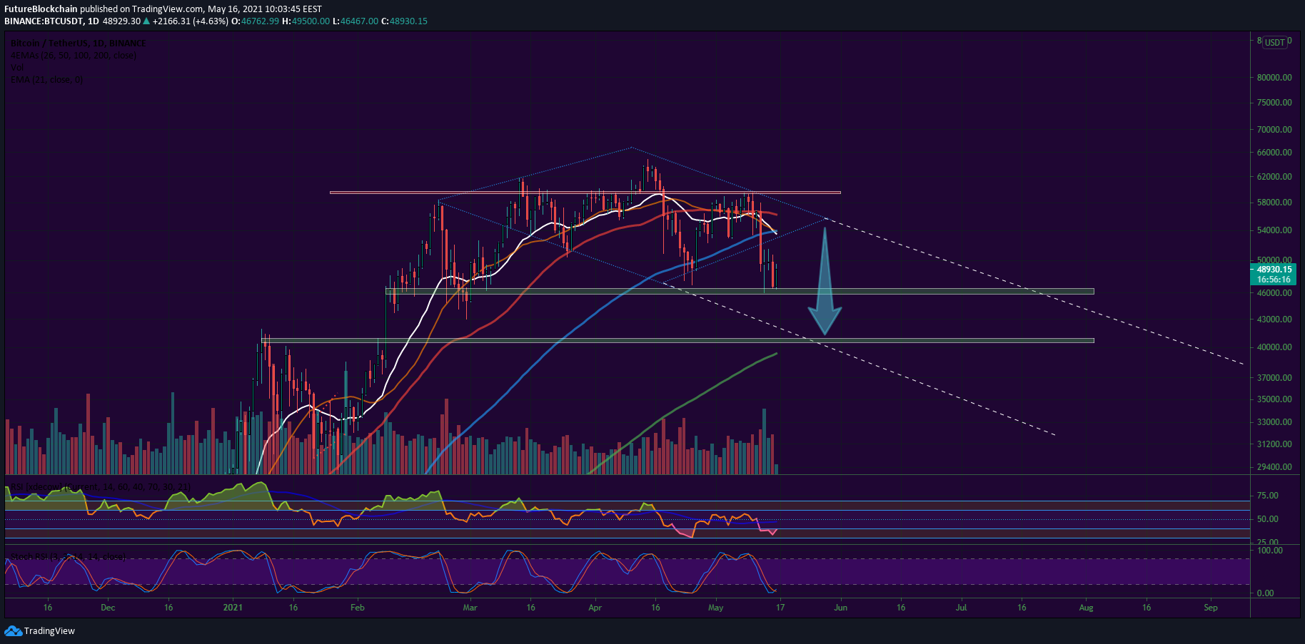
Task: Click the TradingView cloud logo icon
Action: 13,630
